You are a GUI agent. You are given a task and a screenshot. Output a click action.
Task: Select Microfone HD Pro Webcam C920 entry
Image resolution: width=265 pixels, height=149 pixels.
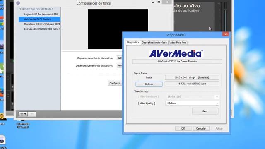[42, 24]
